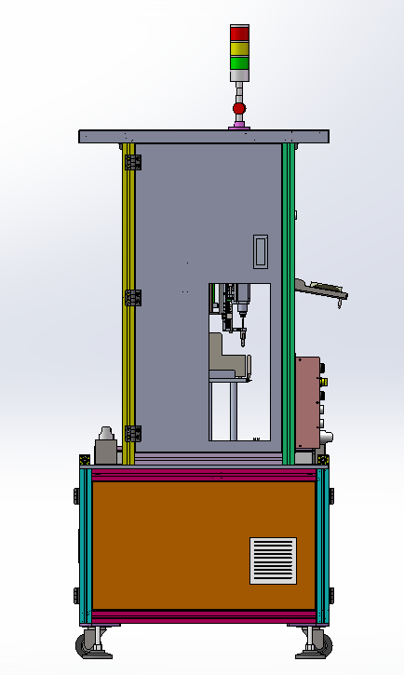Click the yellow button on the control box
Screen dimensions: 404x675
324,382
